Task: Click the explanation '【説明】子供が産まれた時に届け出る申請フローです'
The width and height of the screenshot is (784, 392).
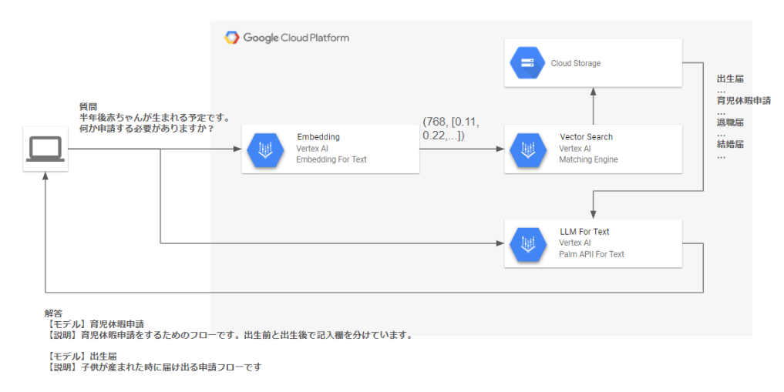Action: coord(153,367)
